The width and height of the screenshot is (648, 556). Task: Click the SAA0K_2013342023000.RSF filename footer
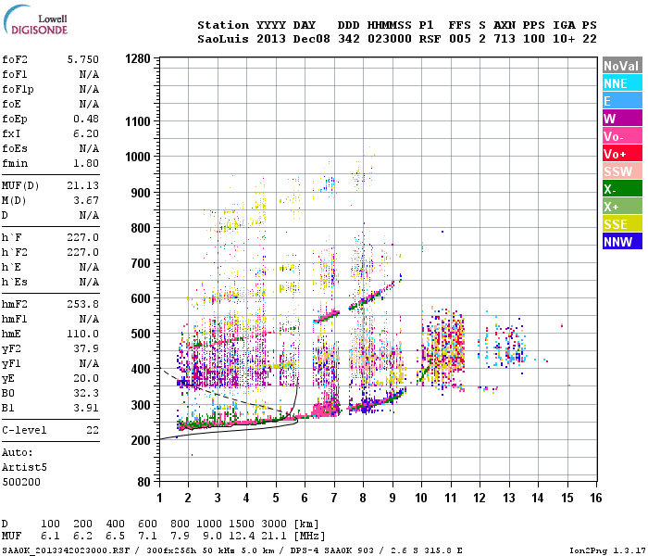(66, 550)
